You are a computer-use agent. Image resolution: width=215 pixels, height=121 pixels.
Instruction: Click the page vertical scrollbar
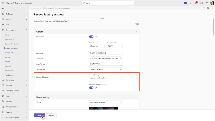tap(214, 27)
